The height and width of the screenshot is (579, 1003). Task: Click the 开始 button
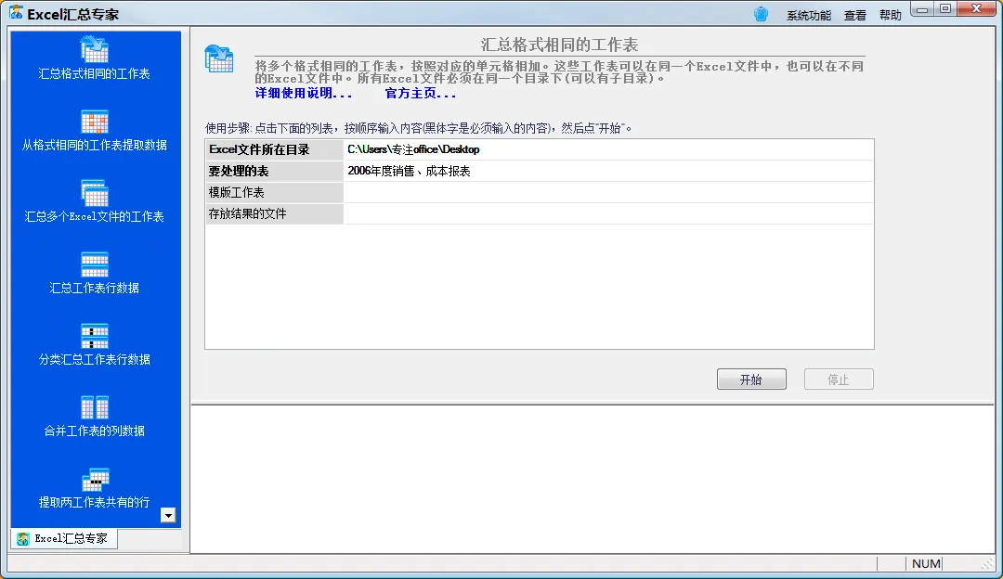[751, 380]
